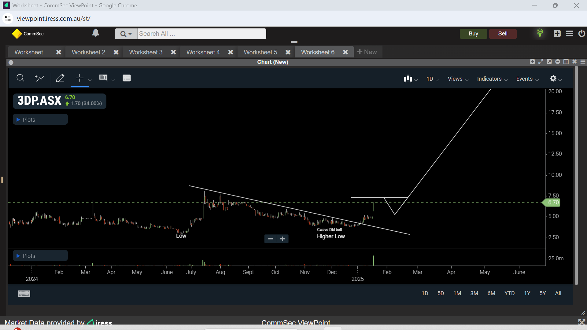
Task: Zoom in chart with plus button
Action: tap(282, 239)
